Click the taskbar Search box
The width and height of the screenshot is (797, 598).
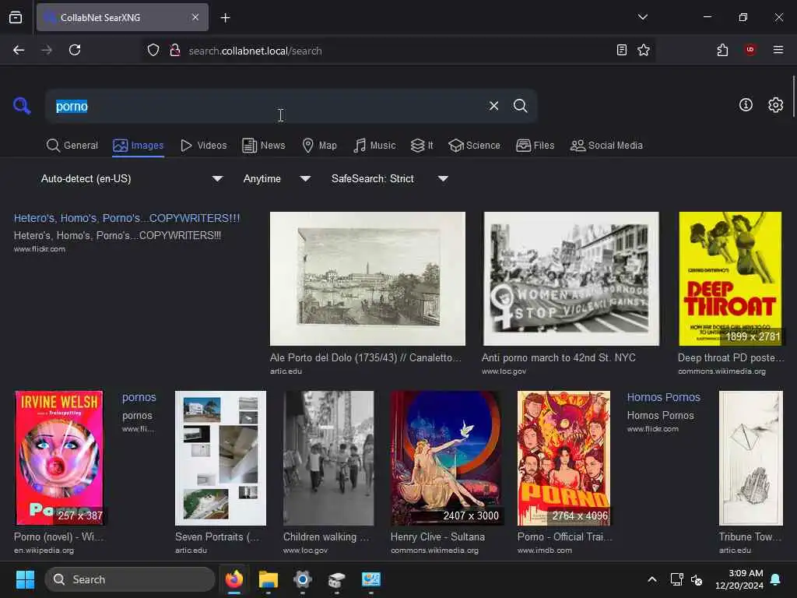[130, 579]
